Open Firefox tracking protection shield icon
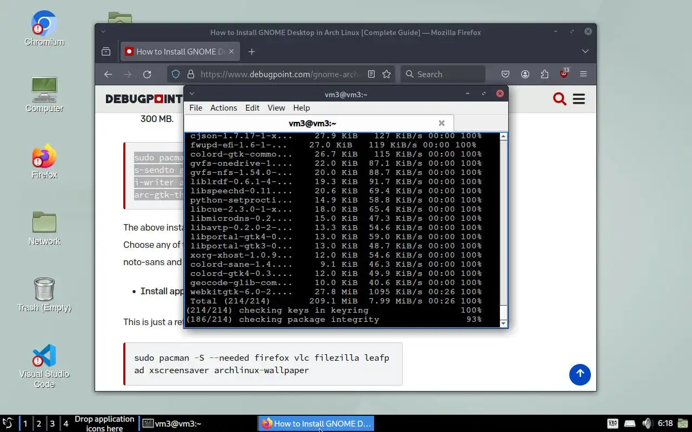Image resolution: width=692 pixels, height=432 pixels. click(176, 74)
